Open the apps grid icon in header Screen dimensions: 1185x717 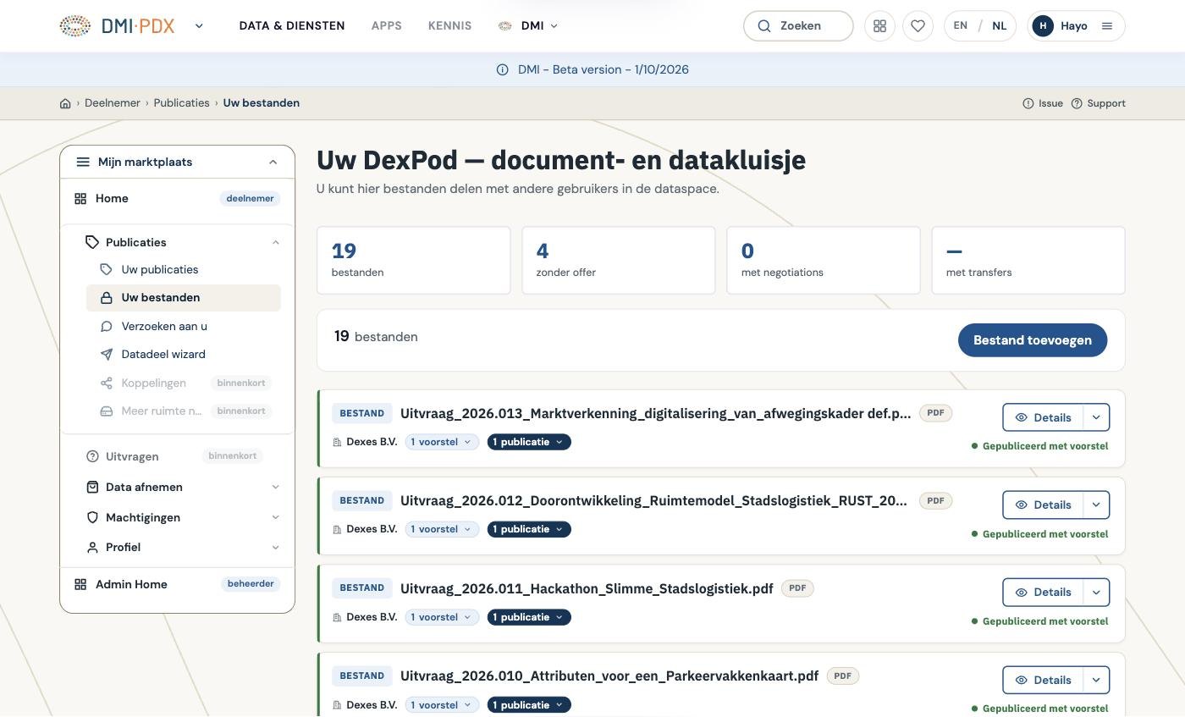[x=880, y=25]
